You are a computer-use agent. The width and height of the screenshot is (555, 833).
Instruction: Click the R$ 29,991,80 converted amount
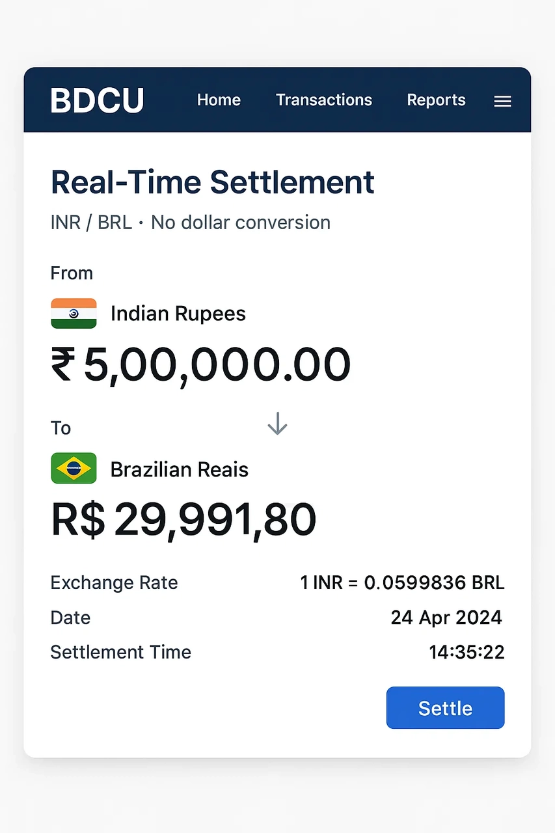click(183, 519)
